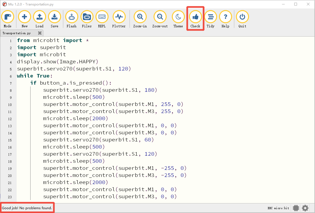
Task: Click 'superbit.servo270(superbit.S1, 60)' line
Action: (x=98, y=140)
